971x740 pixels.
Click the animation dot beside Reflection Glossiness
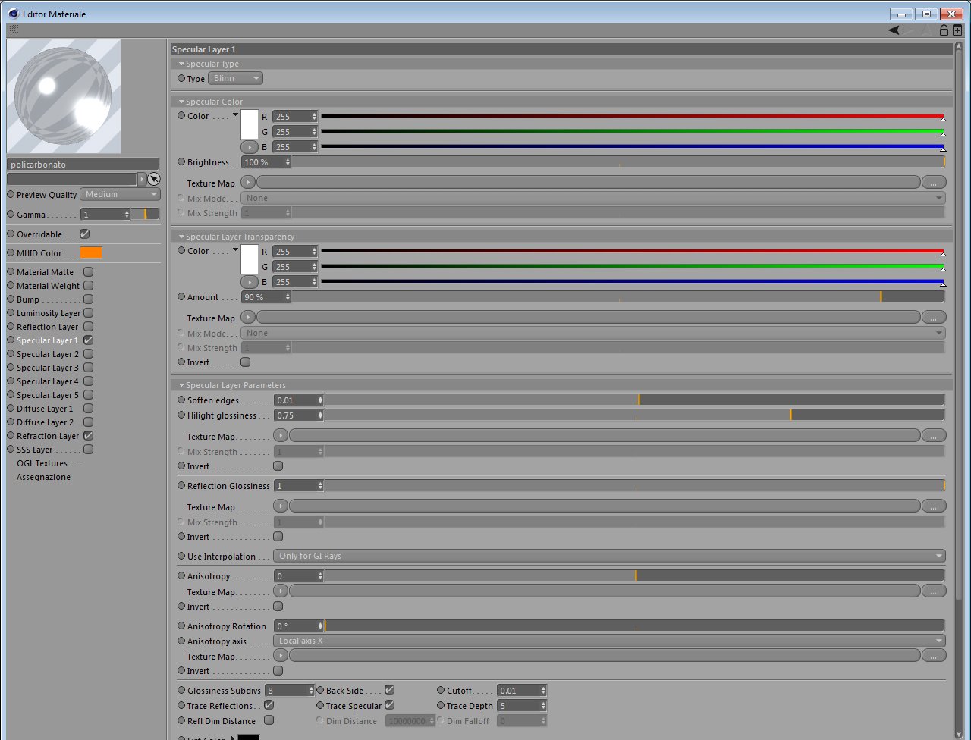tap(181, 485)
